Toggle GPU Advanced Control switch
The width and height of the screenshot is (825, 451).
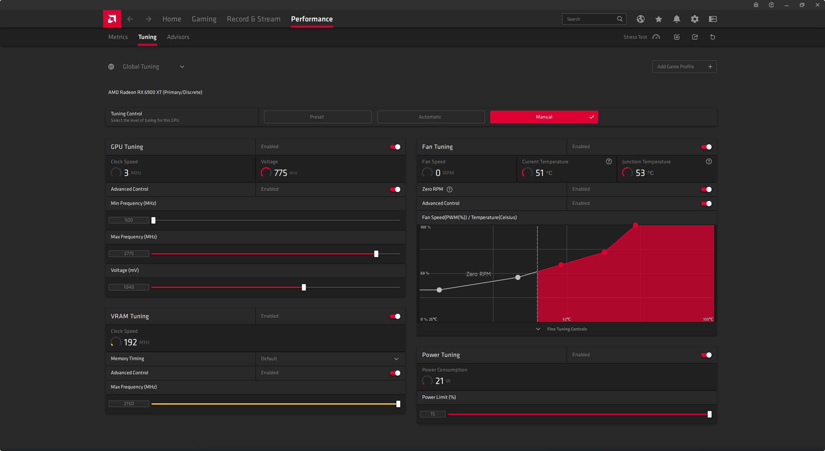pyautogui.click(x=395, y=189)
